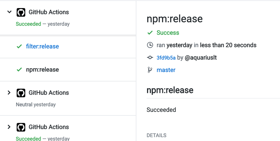Open the master branch link

pyautogui.click(x=166, y=70)
